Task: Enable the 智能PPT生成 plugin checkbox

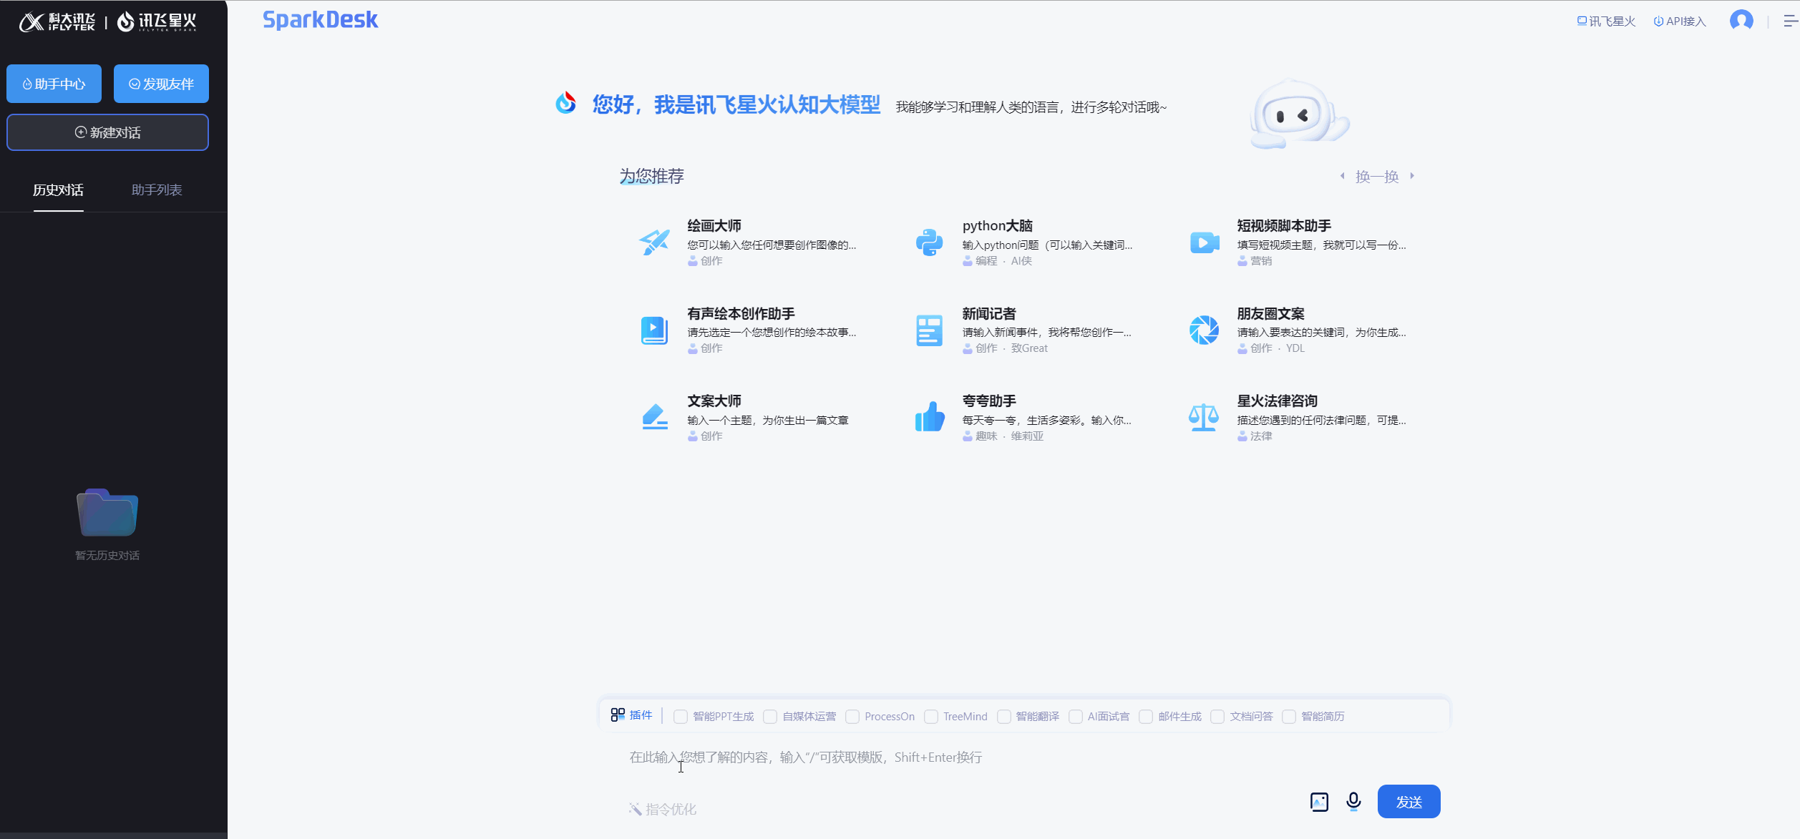Action: (681, 717)
